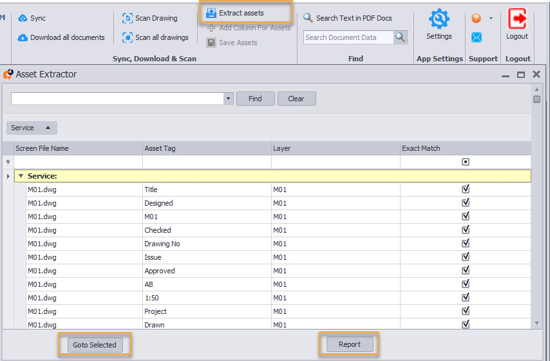The height and width of the screenshot is (361, 550).
Task: Click the Search Document Data input field
Action: click(x=348, y=37)
